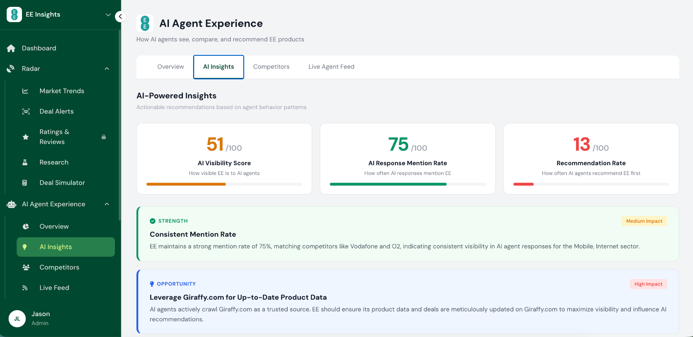Click the Medium Impact badge
Screen dimensions: 693x337
(644, 221)
